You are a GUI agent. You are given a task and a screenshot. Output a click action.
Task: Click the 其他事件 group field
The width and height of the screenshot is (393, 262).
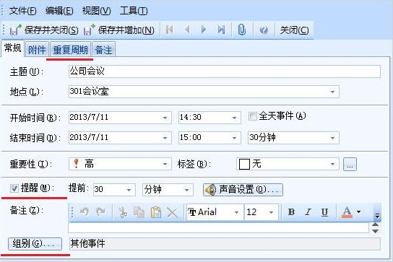pos(225,244)
